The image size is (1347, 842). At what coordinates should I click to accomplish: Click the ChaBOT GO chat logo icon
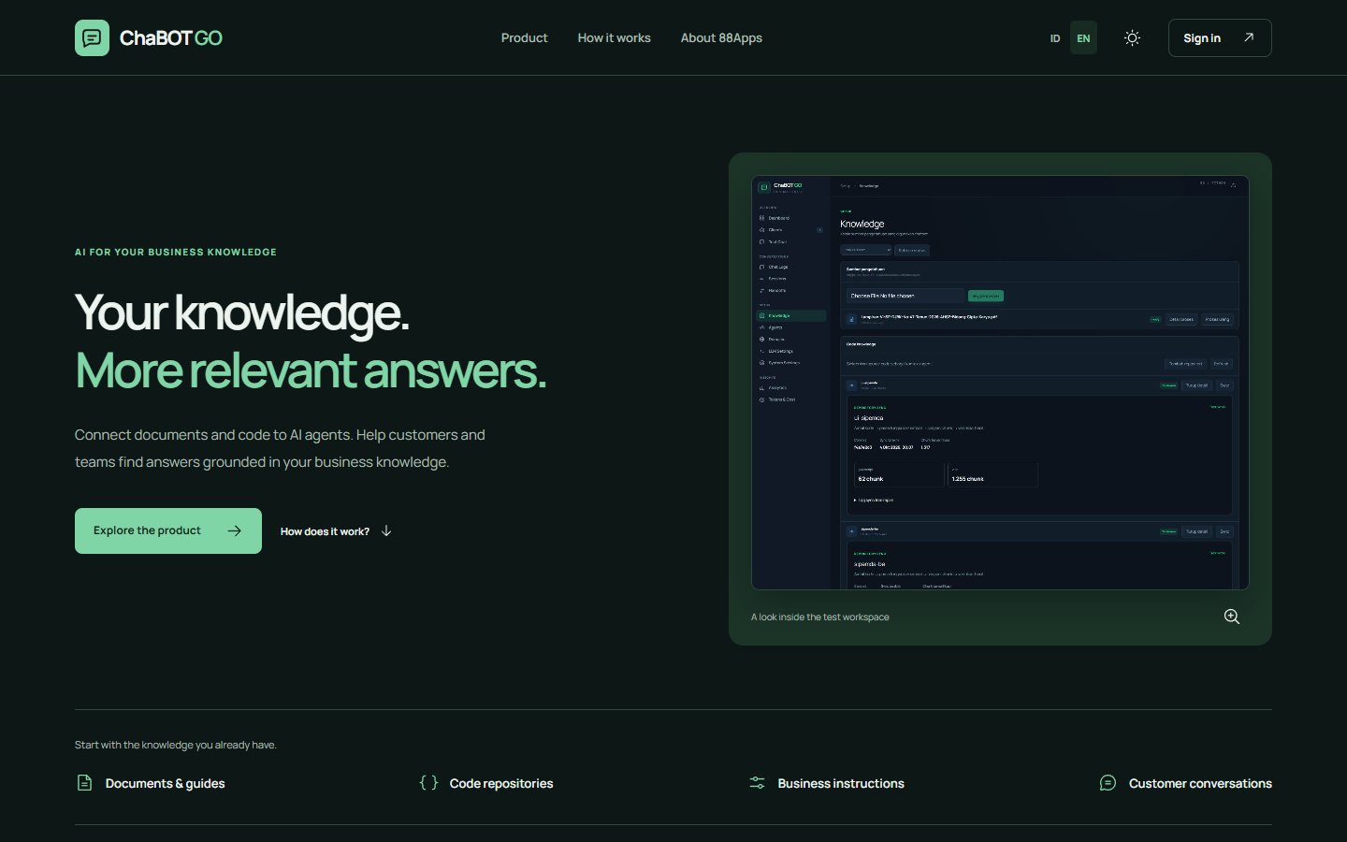point(92,37)
